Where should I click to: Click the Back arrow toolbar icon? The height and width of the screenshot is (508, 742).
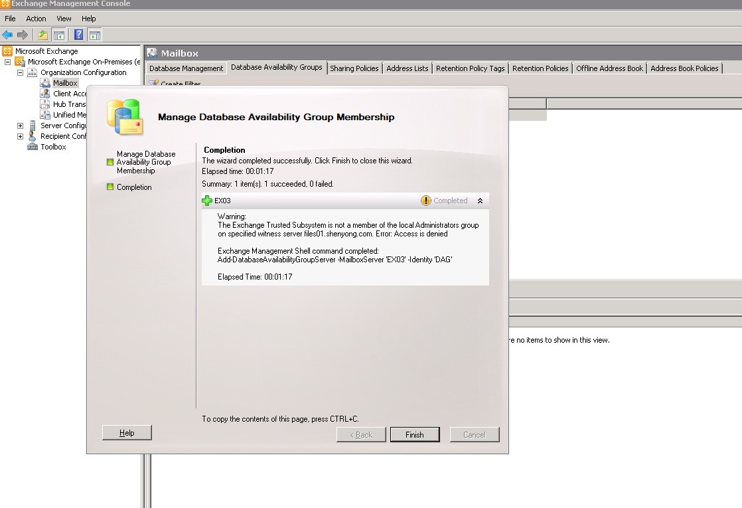7,35
